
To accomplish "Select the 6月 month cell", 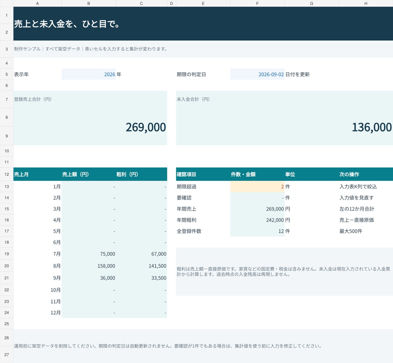I will pos(37,242).
